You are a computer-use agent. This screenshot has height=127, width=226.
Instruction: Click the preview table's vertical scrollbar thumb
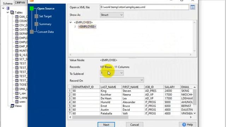click(x=195, y=97)
